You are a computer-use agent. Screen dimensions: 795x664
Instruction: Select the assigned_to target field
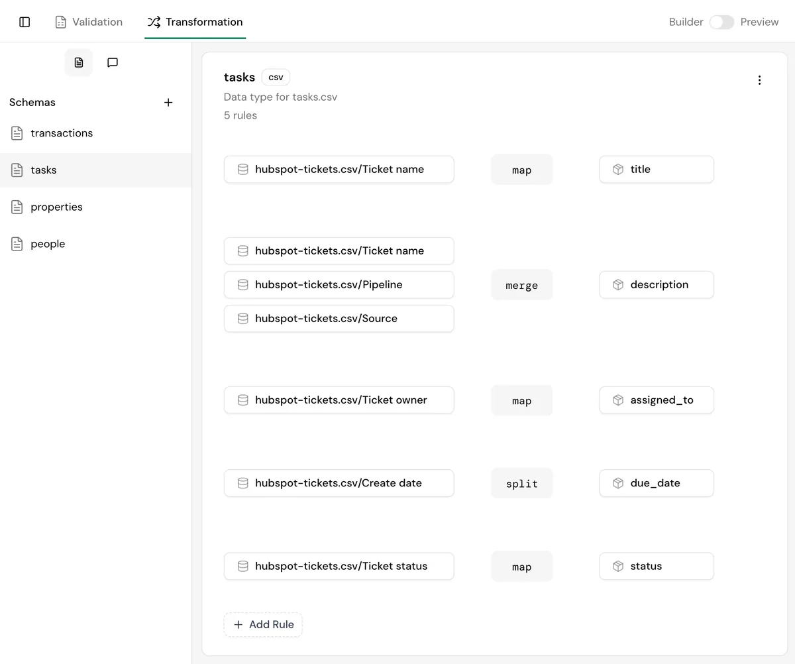click(657, 400)
